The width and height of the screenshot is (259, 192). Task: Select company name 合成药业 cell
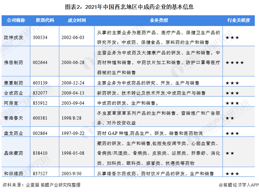(13, 93)
